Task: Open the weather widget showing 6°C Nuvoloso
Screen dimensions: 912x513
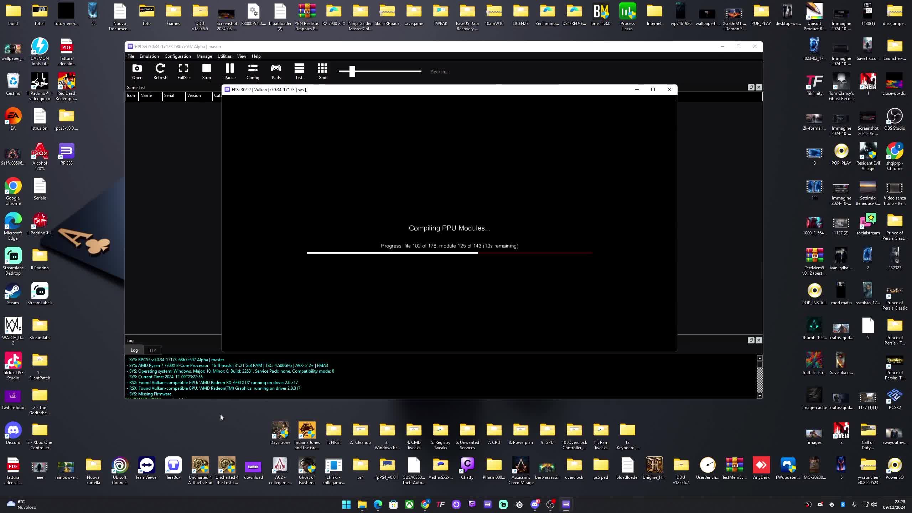Action: [x=22, y=504]
